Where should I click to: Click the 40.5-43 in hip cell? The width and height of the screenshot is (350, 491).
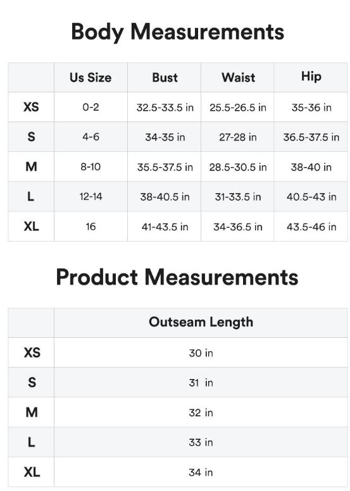click(311, 196)
